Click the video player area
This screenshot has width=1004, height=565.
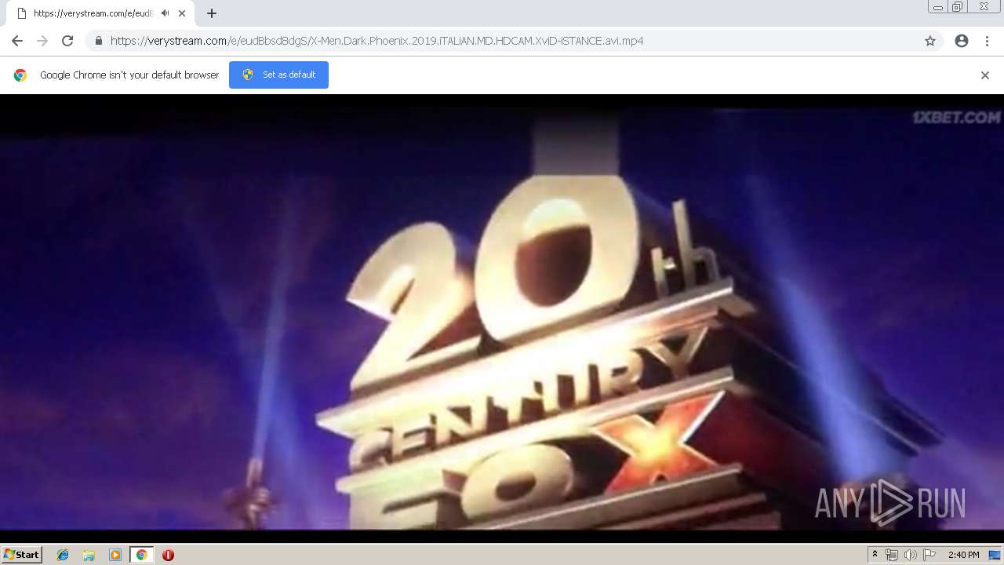(502, 318)
